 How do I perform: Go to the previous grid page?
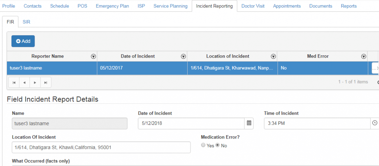click(24, 82)
